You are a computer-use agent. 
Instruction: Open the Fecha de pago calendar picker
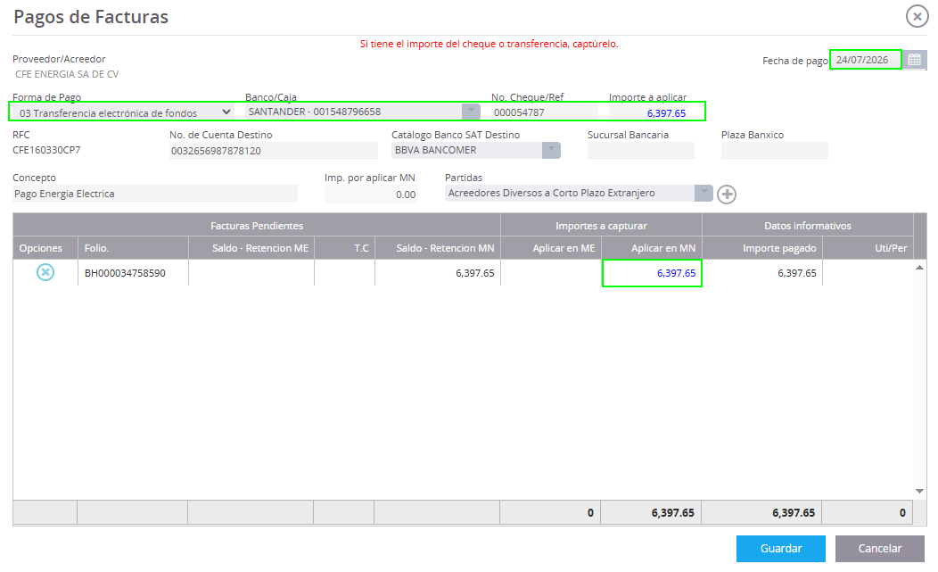tap(915, 60)
